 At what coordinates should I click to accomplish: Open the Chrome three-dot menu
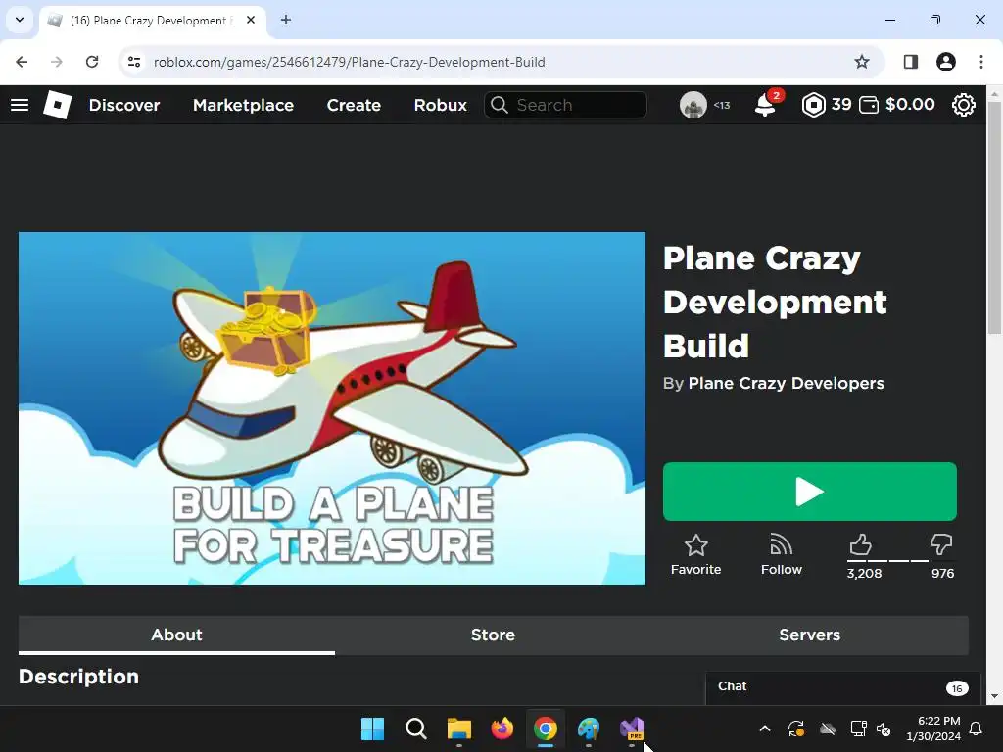(x=981, y=62)
